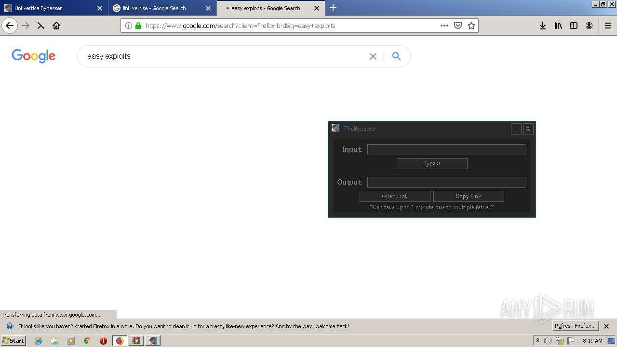Open Windows Explorer from the taskbar

54,341
